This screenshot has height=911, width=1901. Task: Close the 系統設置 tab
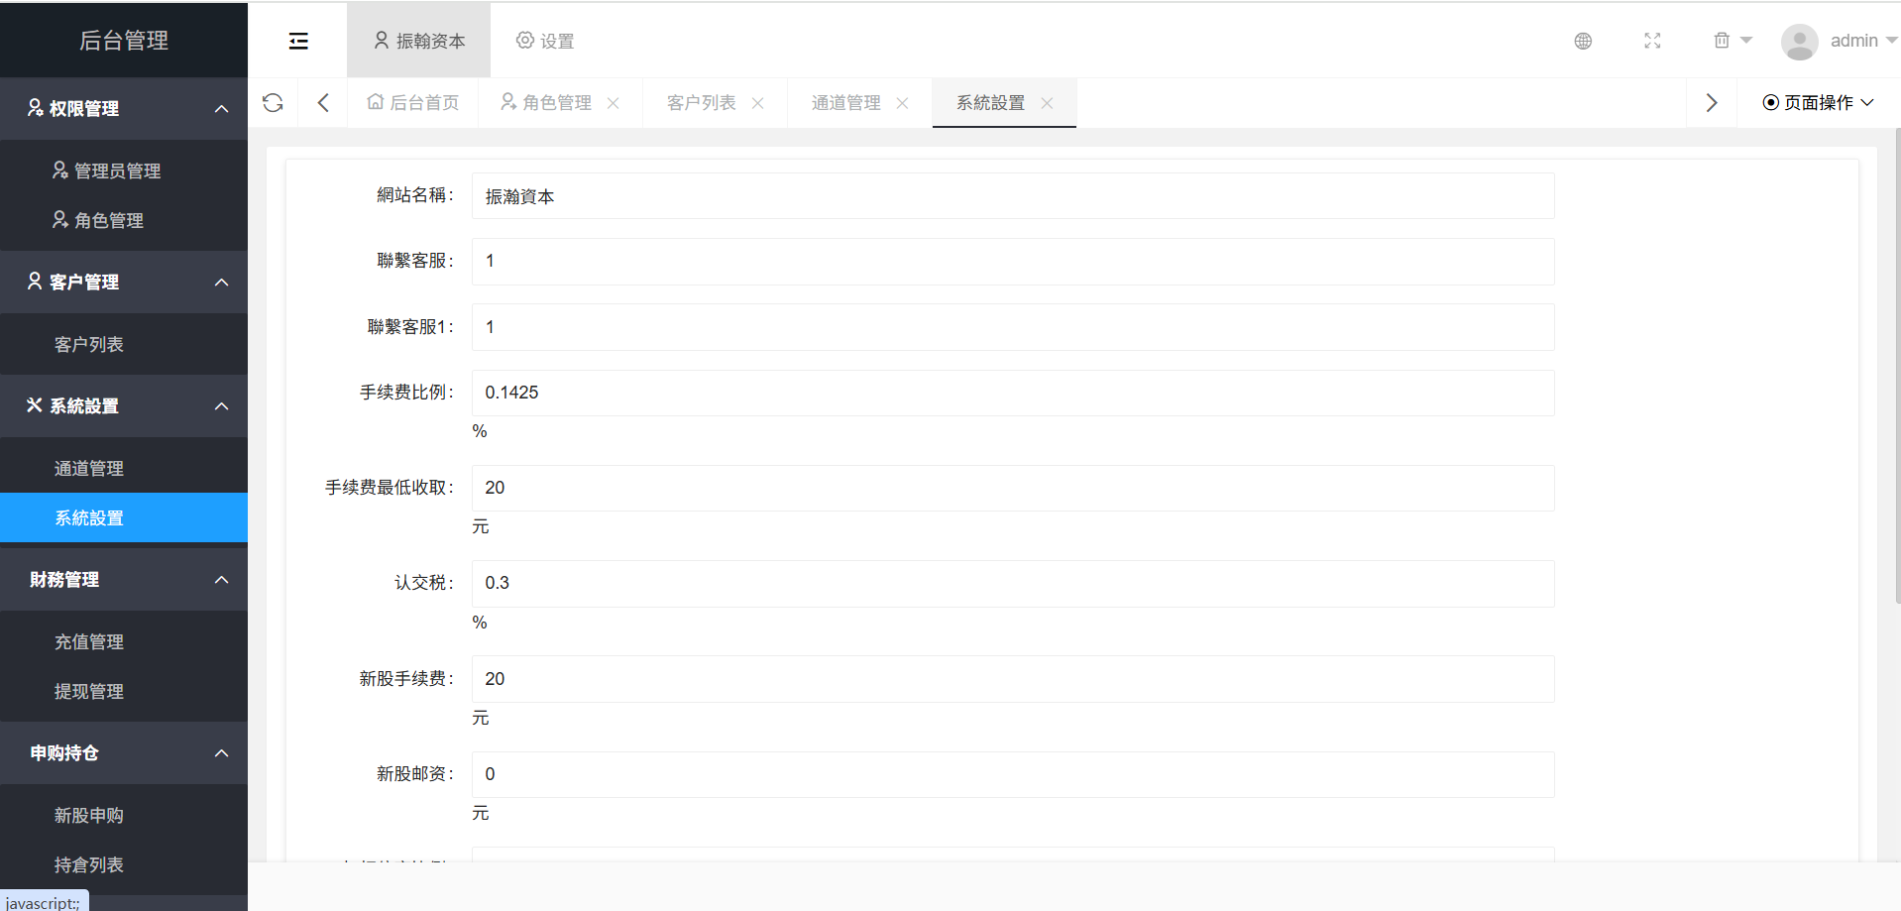[x=1048, y=103]
